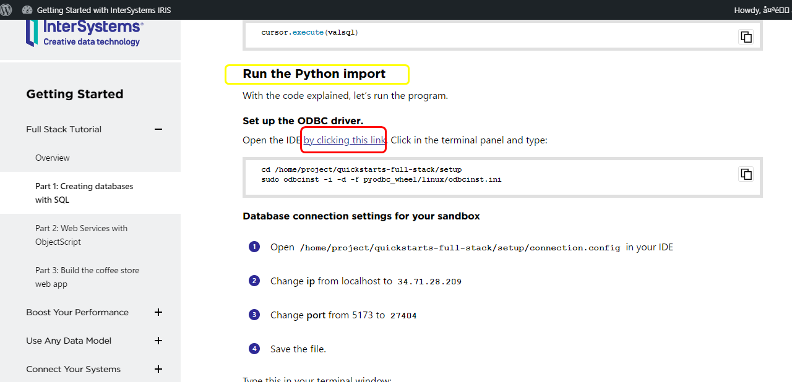Click the site dashboard gauge icon
The image size is (792, 382).
coord(27,10)
